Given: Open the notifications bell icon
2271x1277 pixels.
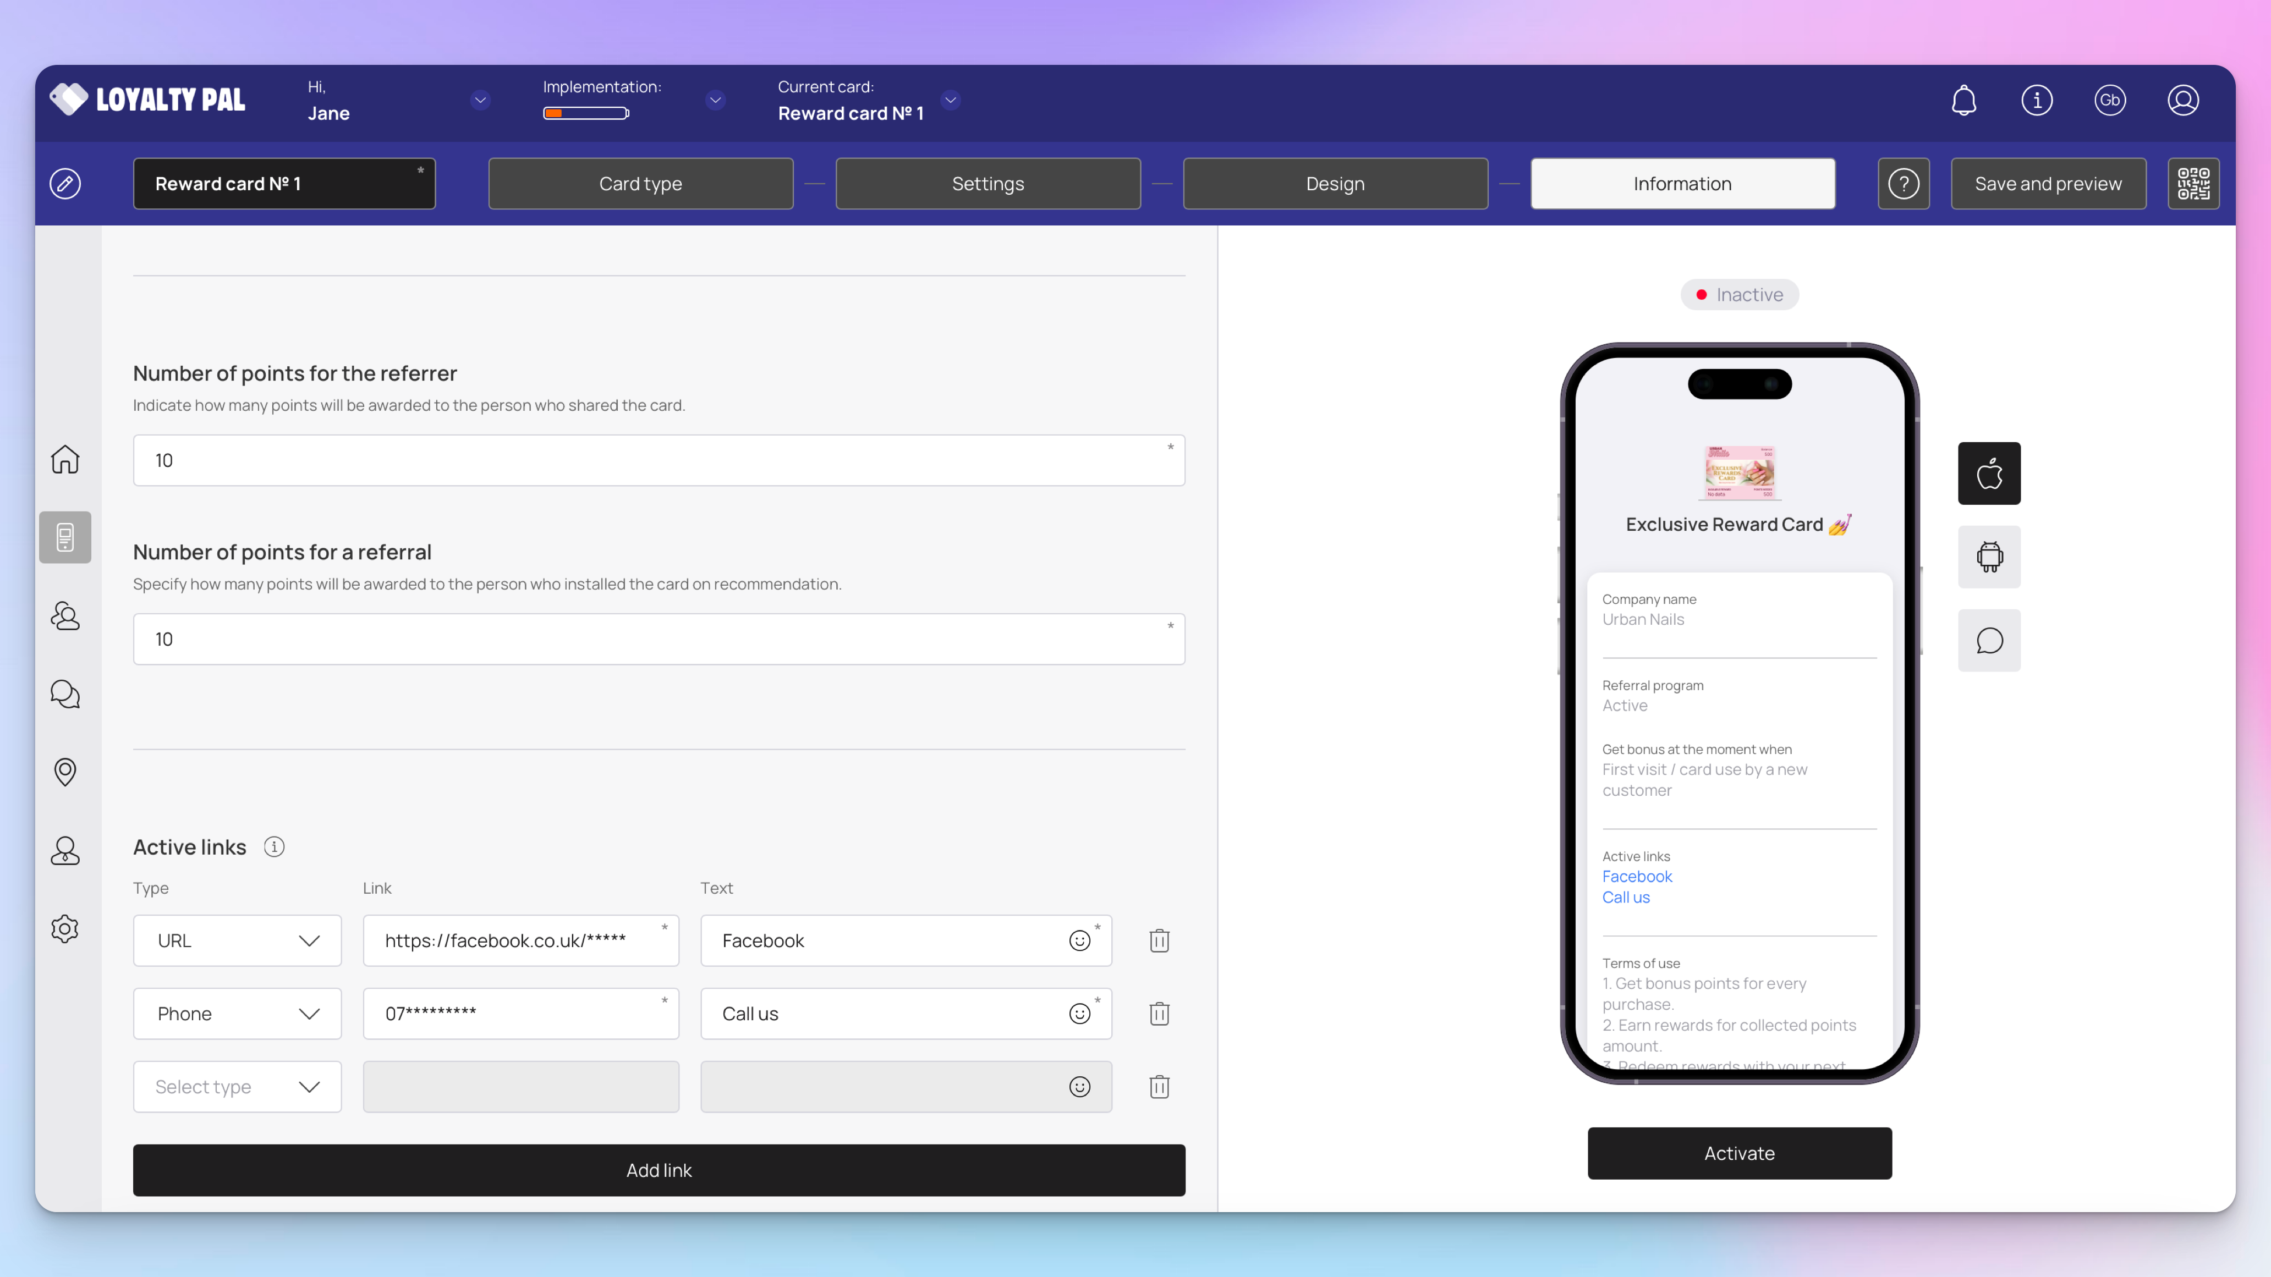Looking at the screenshot, I should click(x=1963, y=101).
